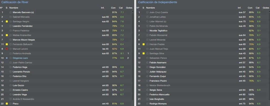
Task: Sort Independiente table by Goles header
Action: click(266, 8)
